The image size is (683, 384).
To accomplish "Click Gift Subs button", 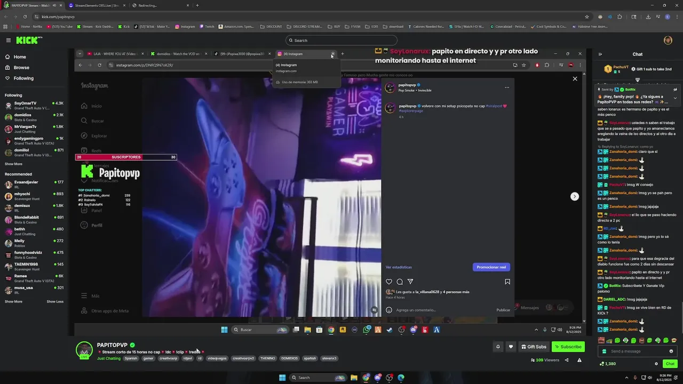I will pos(534,347).
